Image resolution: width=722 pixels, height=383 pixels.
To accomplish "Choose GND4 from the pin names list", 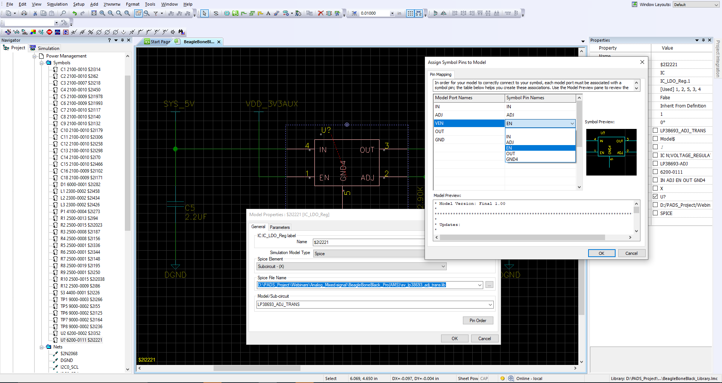I will [x=512, y=159].
